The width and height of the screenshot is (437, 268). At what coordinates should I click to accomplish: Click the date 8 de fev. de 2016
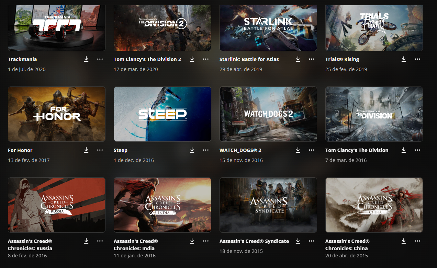[x=27, y=256]
